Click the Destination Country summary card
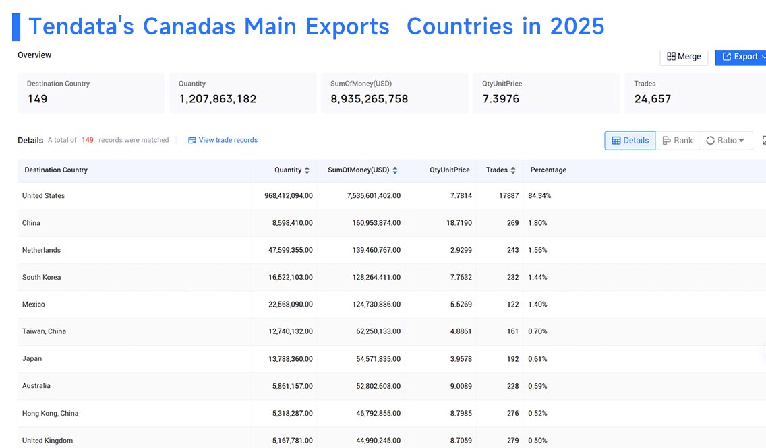The height and width of the screenshot is (448, 766). [x=91, y=93]
